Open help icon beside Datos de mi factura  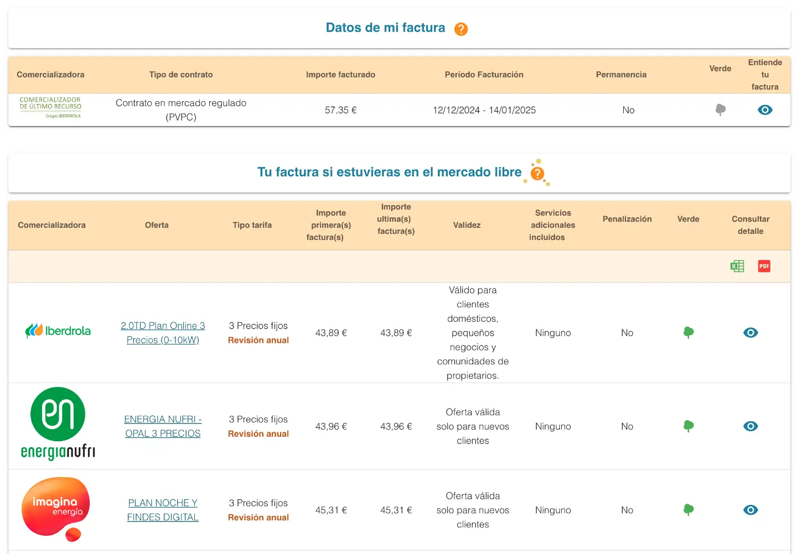pos(460,29)
